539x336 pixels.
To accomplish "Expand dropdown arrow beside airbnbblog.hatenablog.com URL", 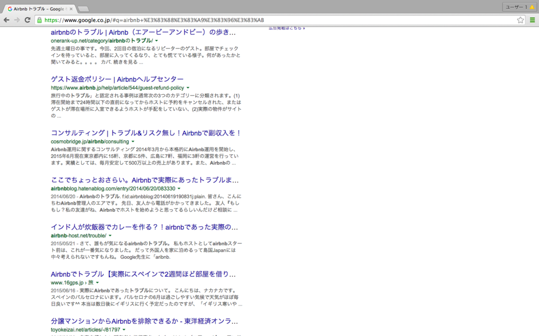I will pyautogui.click(x=179, y=188).
